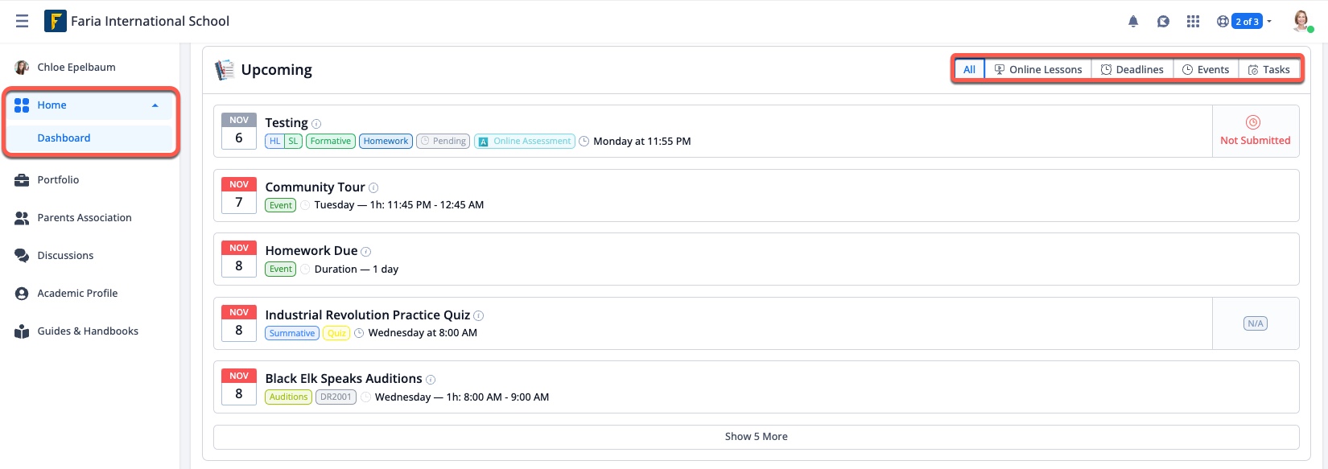Image resolution: width=1328 pixels, height=469 pixels.
Task: Open the Industrial Revolution Practice Quiz
Action: (x=367, y=315)
